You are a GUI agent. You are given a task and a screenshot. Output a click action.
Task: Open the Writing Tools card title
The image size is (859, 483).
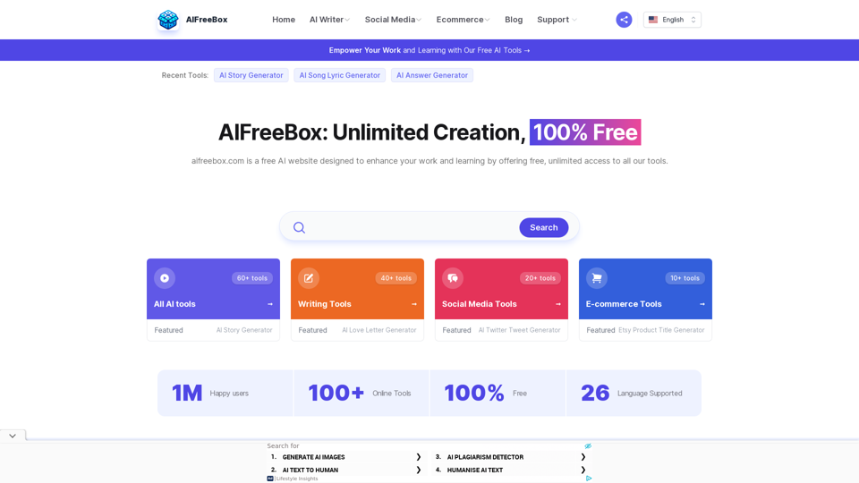324,304
